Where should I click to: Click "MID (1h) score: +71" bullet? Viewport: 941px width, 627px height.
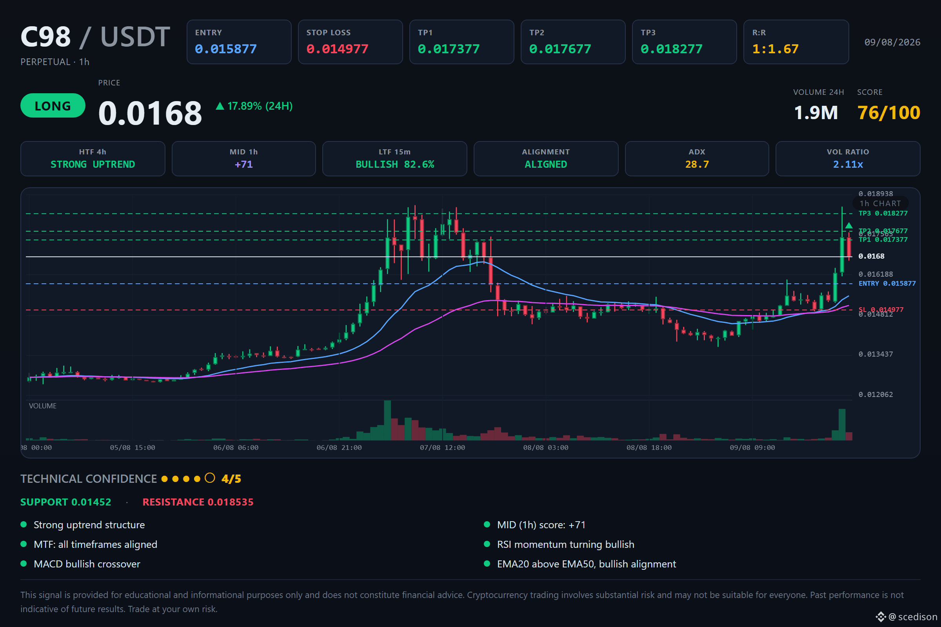(541, 525)
